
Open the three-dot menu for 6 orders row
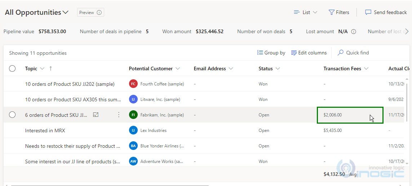tap(119, 115)
